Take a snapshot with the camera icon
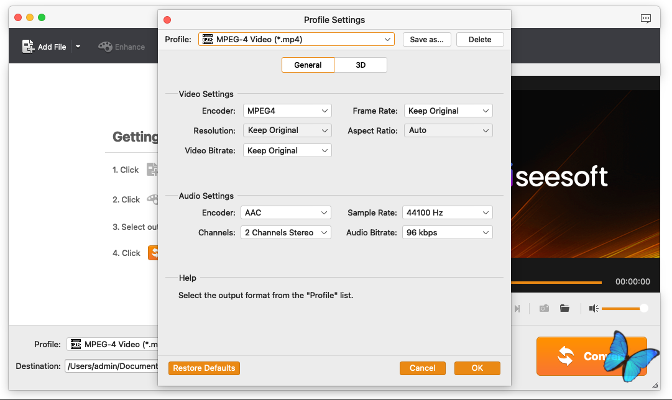The image size is (672, 400). pos(544,308)
